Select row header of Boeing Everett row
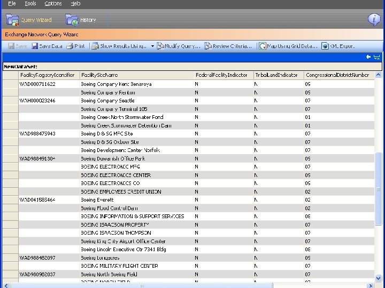Viewport: 385px width, 288px height. [x=11, y=200]
